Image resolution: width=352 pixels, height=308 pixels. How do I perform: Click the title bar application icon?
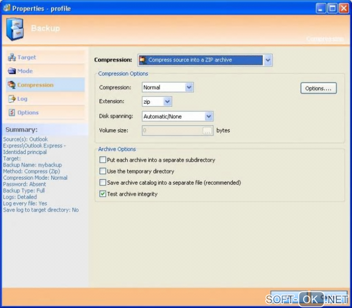[x=7, y=8]
